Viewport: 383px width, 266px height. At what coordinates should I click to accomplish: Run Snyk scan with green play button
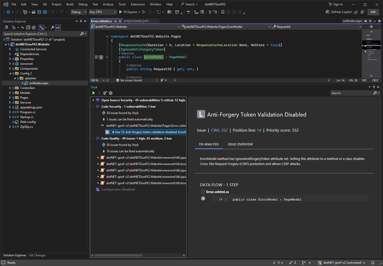[x=94, y=93]
